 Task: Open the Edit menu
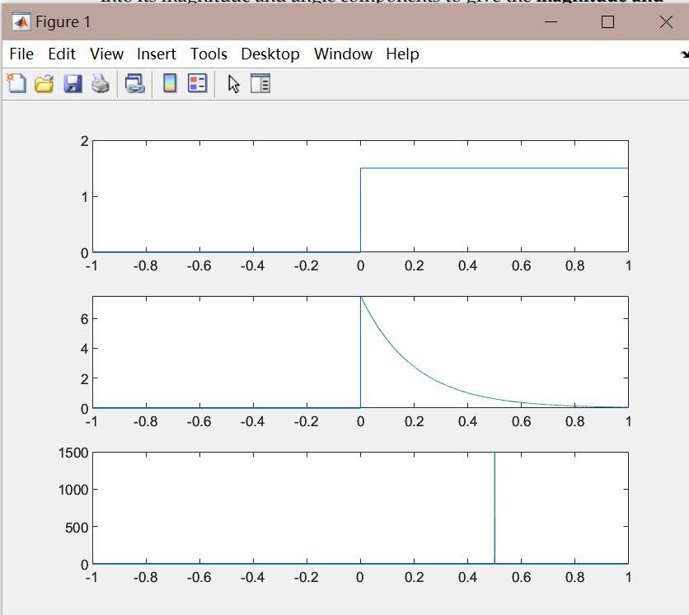pos(62,54)
